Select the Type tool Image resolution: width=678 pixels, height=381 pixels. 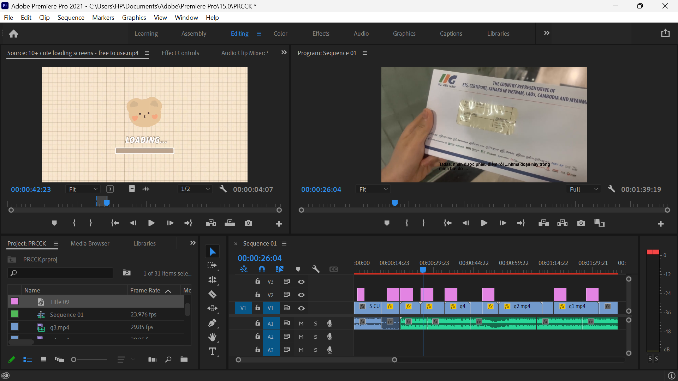pyautogui.click(x=212, y=351)
